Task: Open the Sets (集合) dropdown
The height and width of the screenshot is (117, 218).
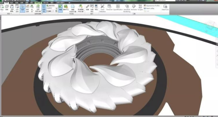Action: tap(50, 11)
